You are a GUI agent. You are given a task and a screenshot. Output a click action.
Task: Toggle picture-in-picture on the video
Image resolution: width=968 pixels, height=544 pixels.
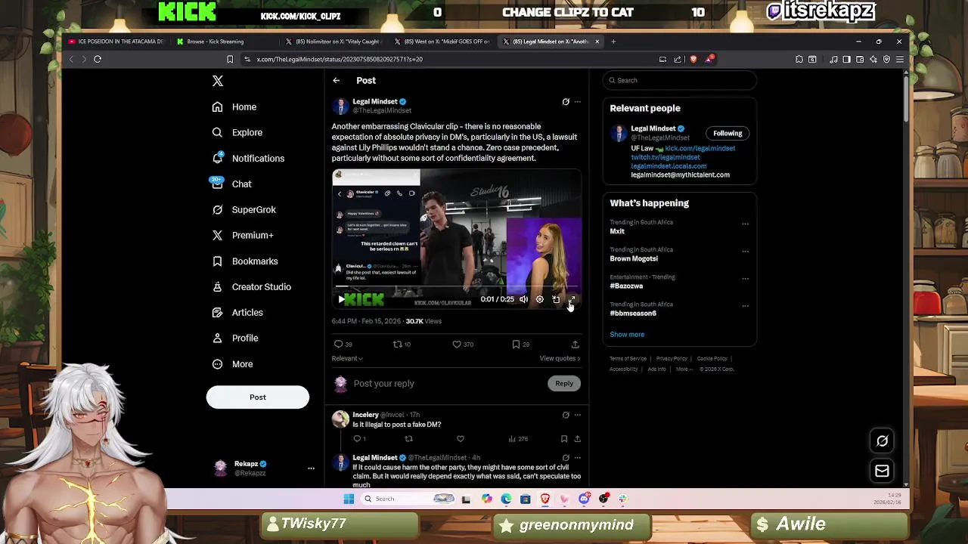click(556, 299)
